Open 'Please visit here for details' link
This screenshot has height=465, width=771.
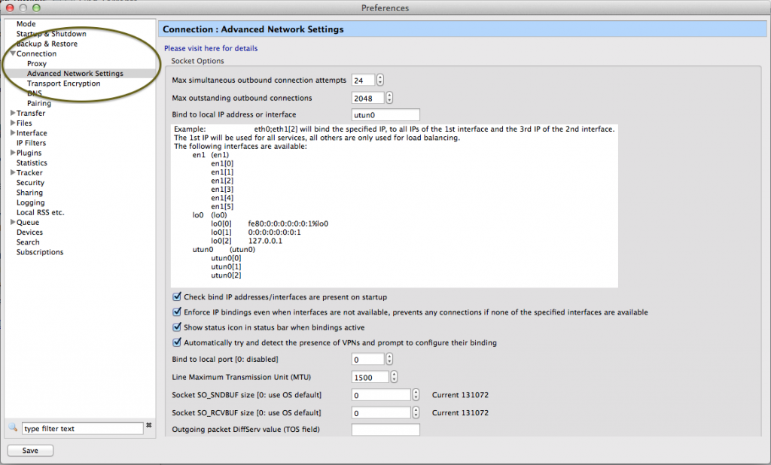pyautogui.click(x=211, y=48)
